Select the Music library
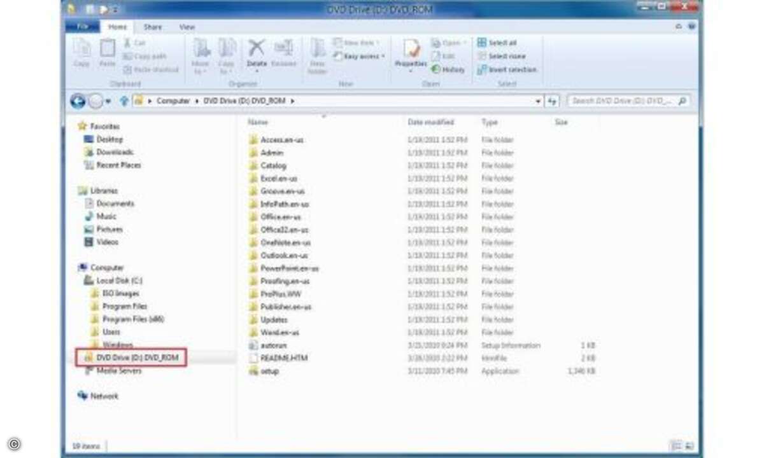 [x=101, y=216]
